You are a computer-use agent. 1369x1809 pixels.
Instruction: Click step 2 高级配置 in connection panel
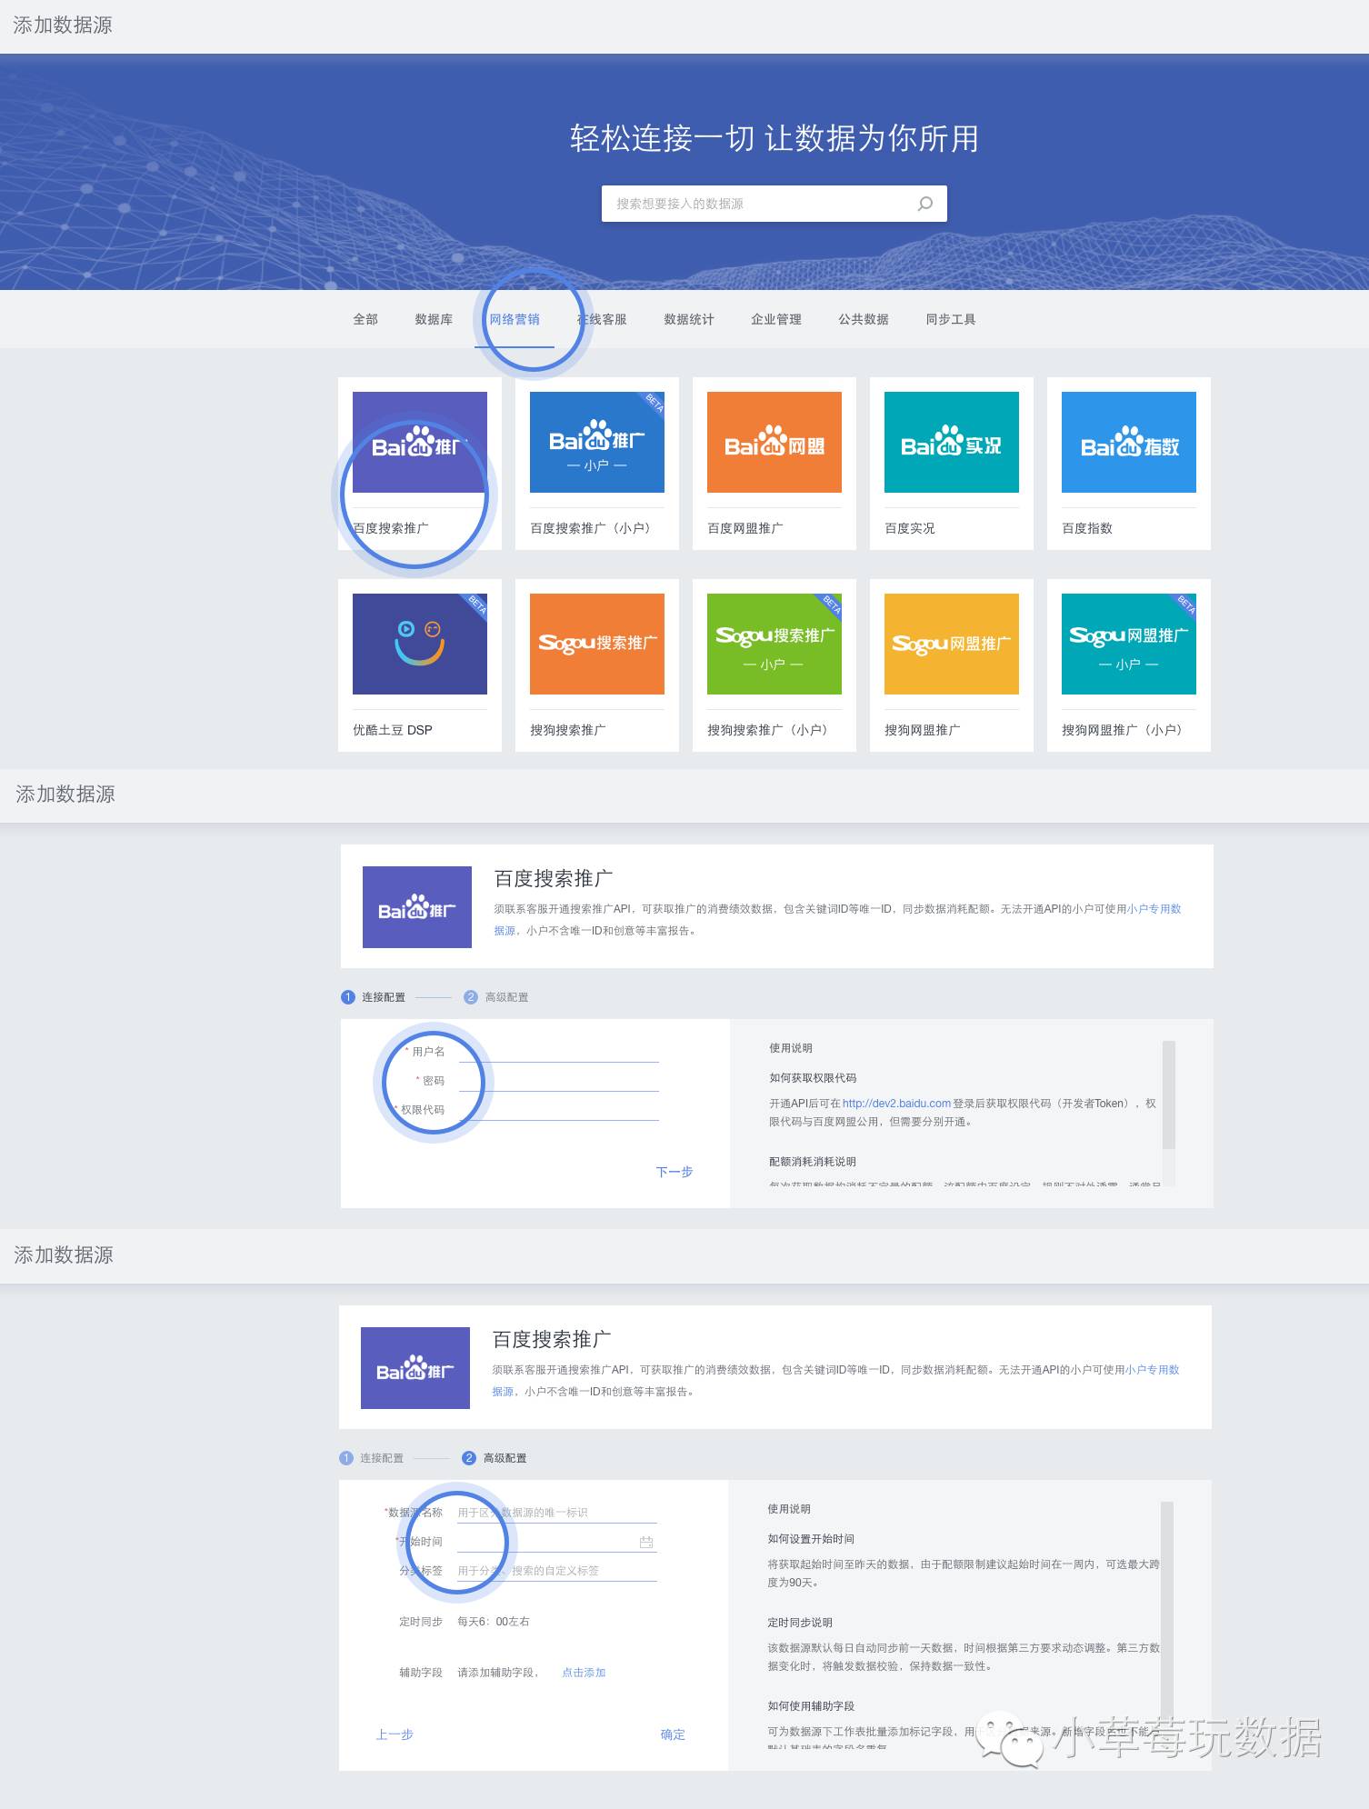[496, 997]
